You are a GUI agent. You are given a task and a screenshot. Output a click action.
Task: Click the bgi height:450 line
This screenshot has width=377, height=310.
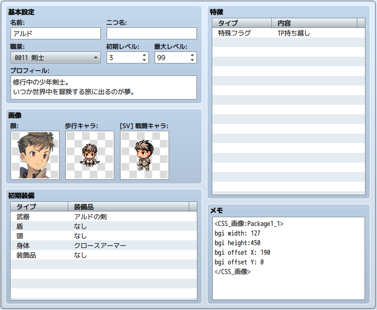pos(237,243)
